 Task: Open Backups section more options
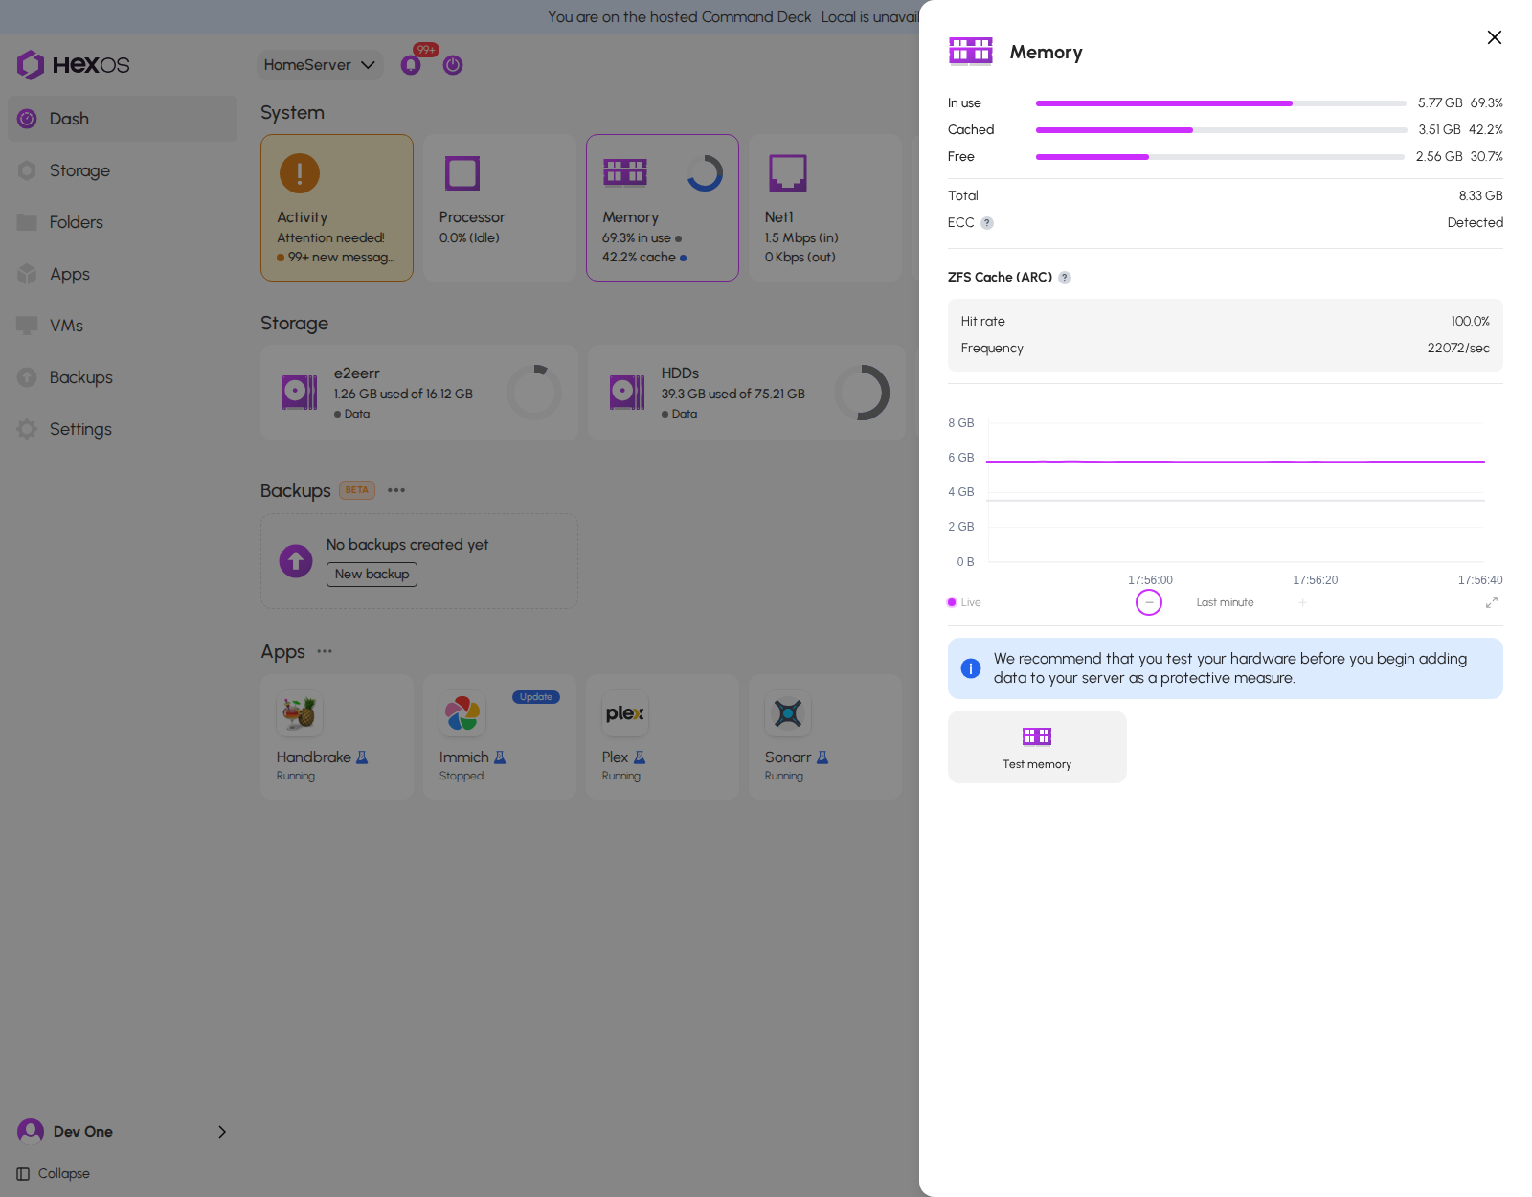[396, 490]
